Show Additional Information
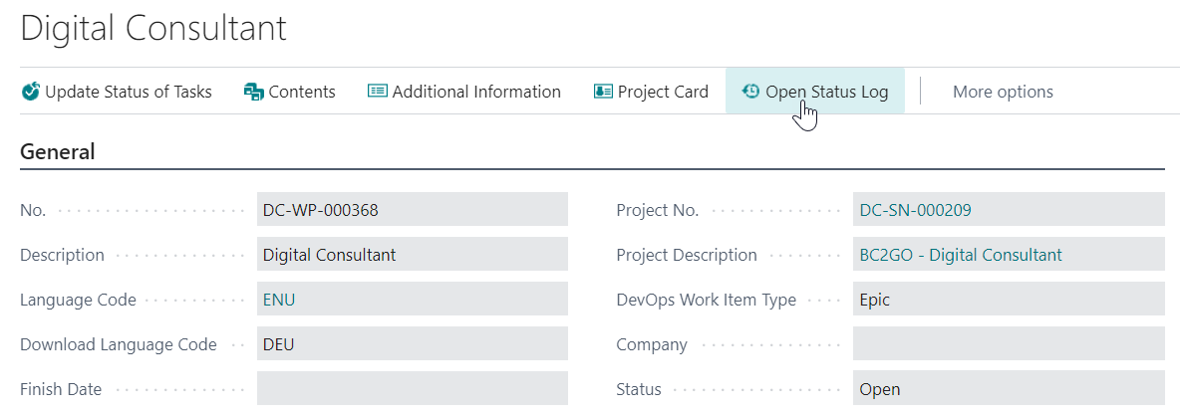The width and height of the screenshot is (1180, 414). tap(476, 92)
